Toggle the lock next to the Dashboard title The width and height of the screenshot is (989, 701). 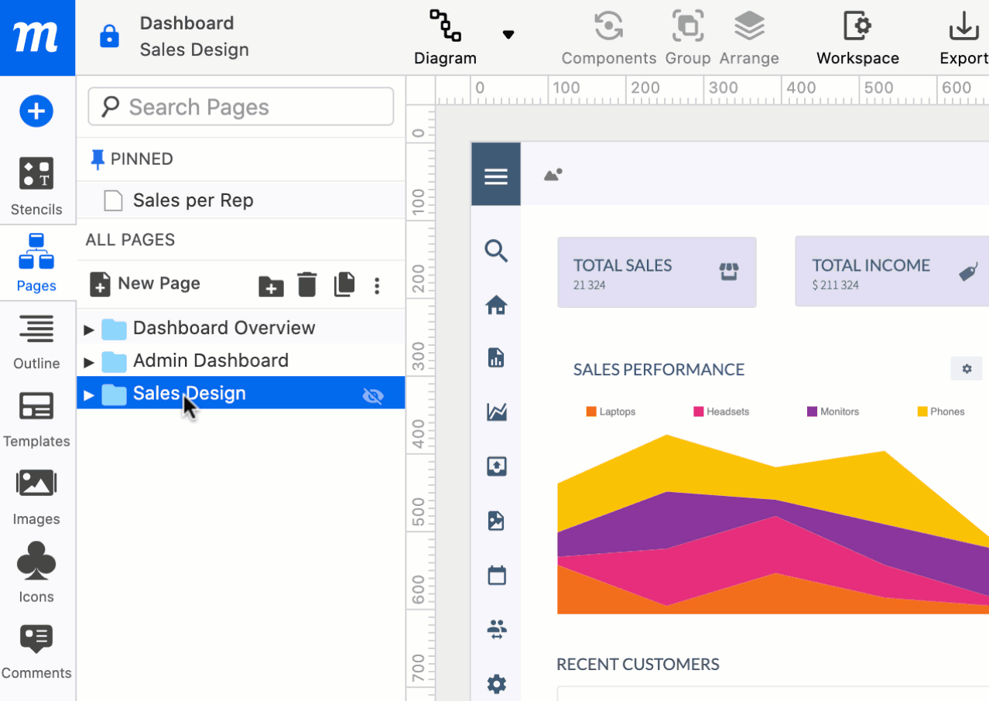(x=108, y=36)
